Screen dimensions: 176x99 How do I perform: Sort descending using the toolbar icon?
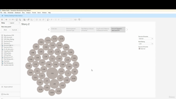43,20
